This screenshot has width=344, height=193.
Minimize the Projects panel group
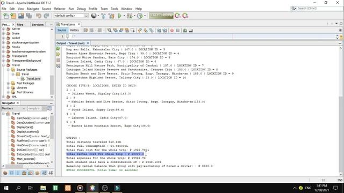coord(51,25)
